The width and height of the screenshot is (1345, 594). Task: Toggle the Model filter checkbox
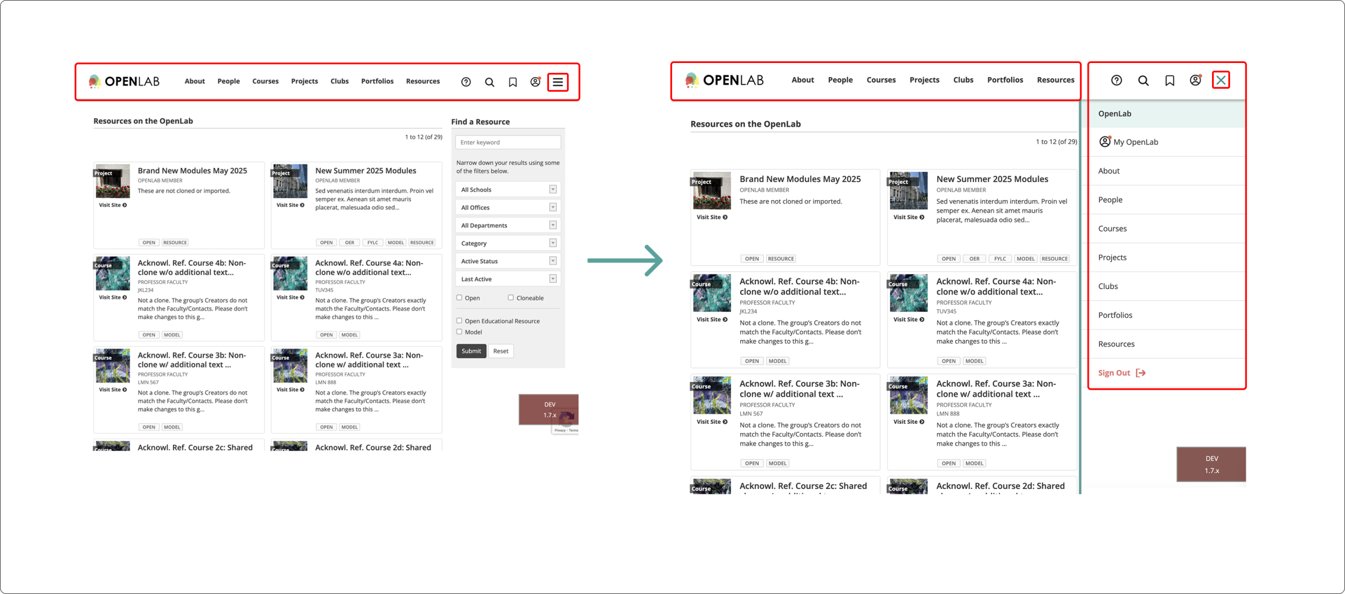[x=459, y=332]
